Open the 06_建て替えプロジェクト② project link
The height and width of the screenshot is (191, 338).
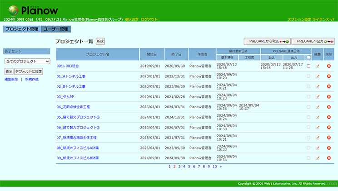pyautogui.click(x=78, y=127)
